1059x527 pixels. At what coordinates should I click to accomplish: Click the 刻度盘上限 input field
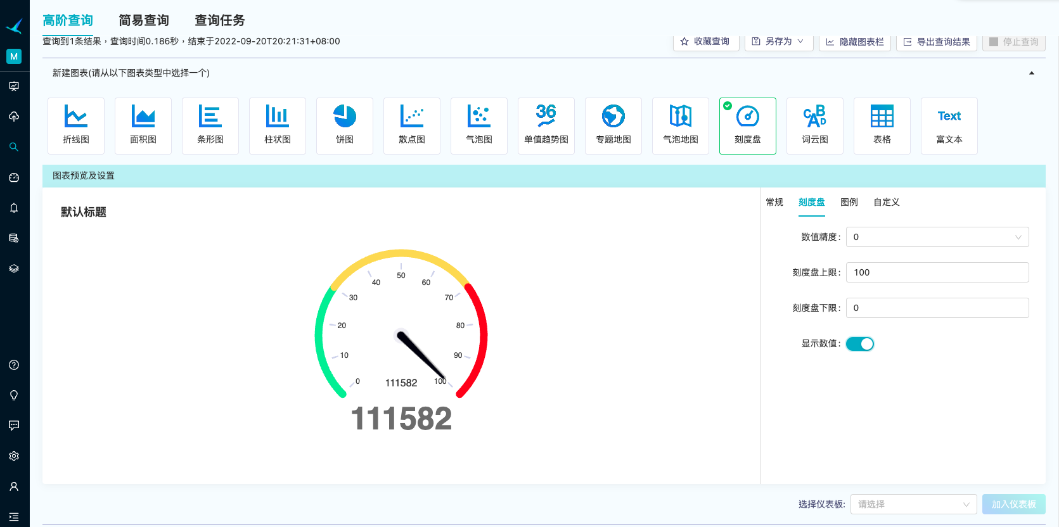937,272
